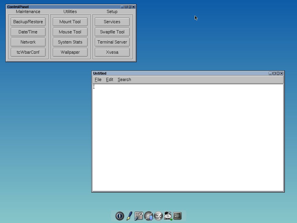Click the ControlPanel title bar text
The height and width of the screenshot is (223, 297).
(18, 7)
